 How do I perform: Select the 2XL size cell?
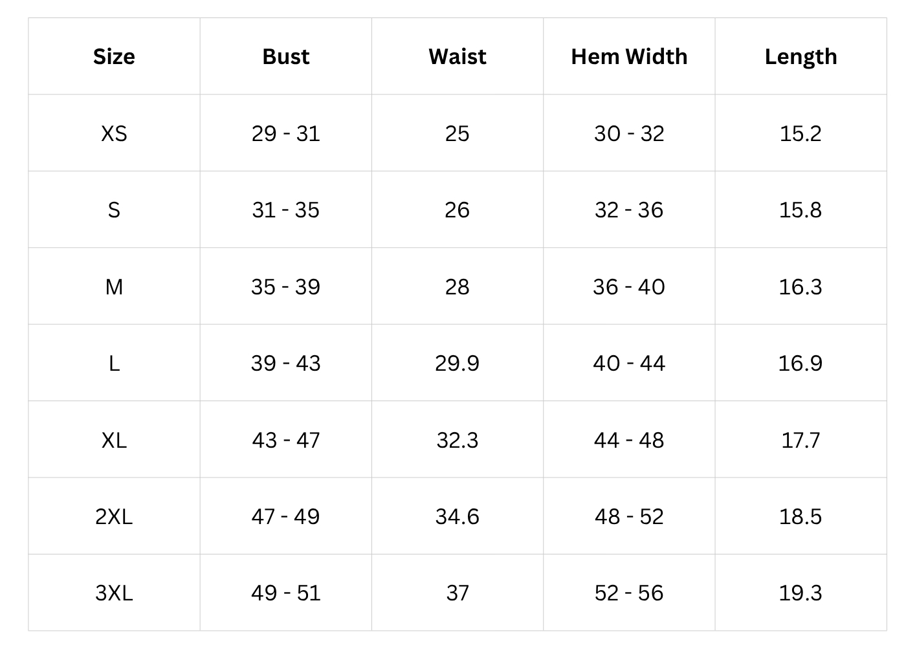point(114,517)
